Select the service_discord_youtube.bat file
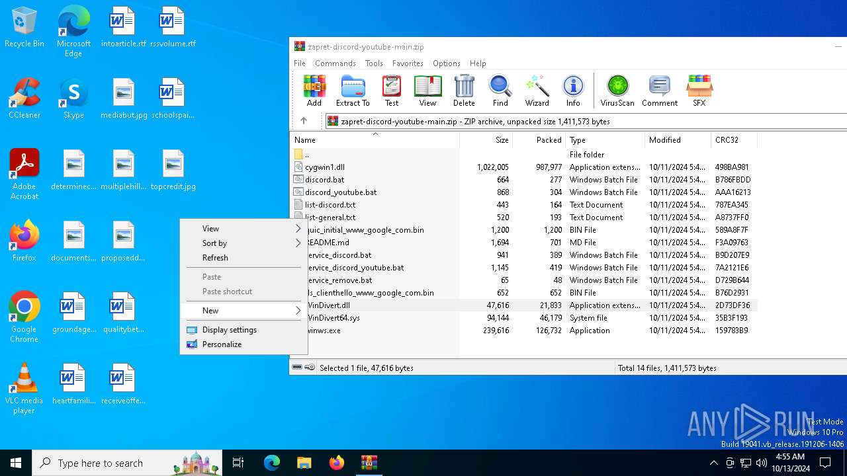 pyautogui.click(x=524, y=268)
